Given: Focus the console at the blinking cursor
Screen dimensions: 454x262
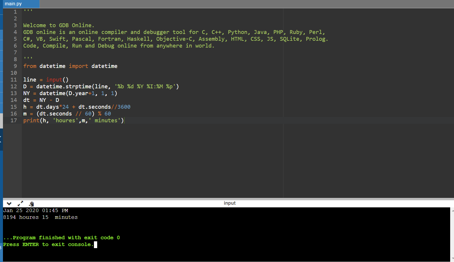Looking at the screenshot, I should 95,245.
